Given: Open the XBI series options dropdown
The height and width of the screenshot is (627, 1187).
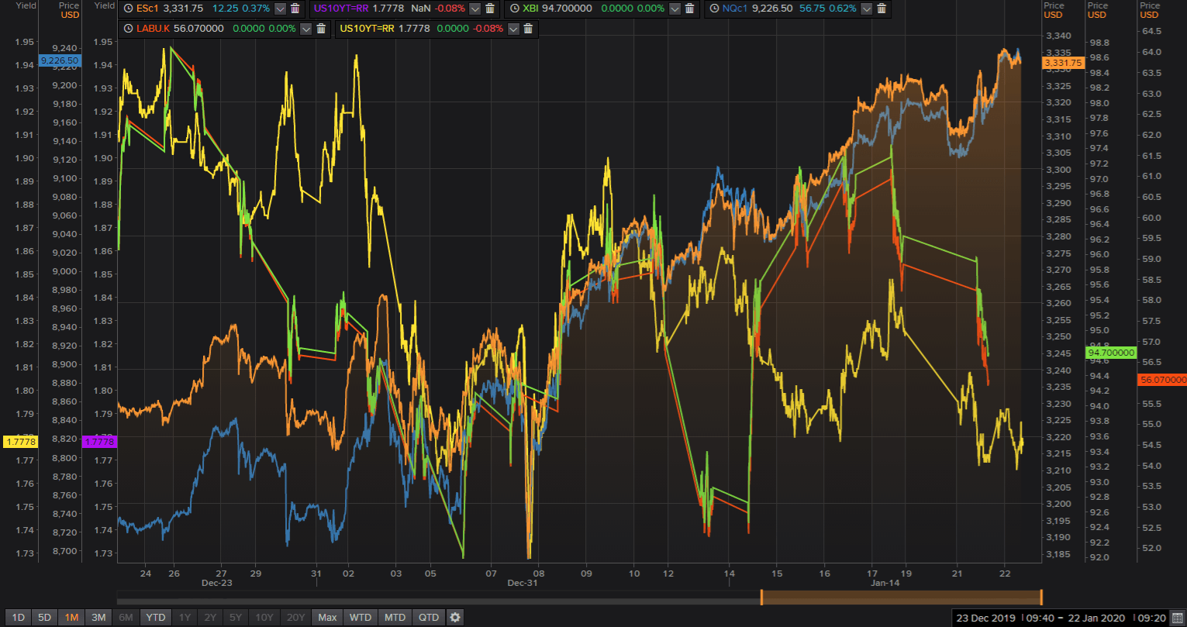Looking at the screenshot, I should click(674, 9).
